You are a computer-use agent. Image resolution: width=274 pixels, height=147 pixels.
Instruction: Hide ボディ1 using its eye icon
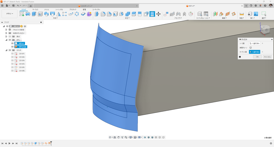pos(12,44)
